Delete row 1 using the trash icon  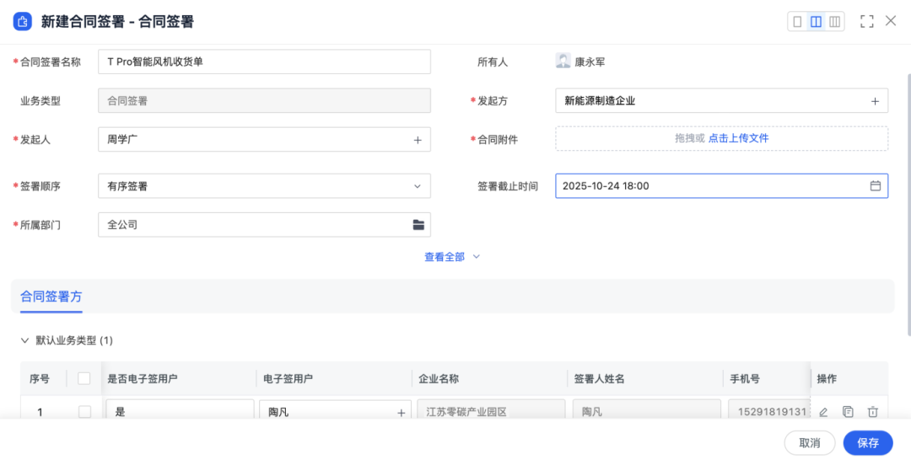(873, 412)
